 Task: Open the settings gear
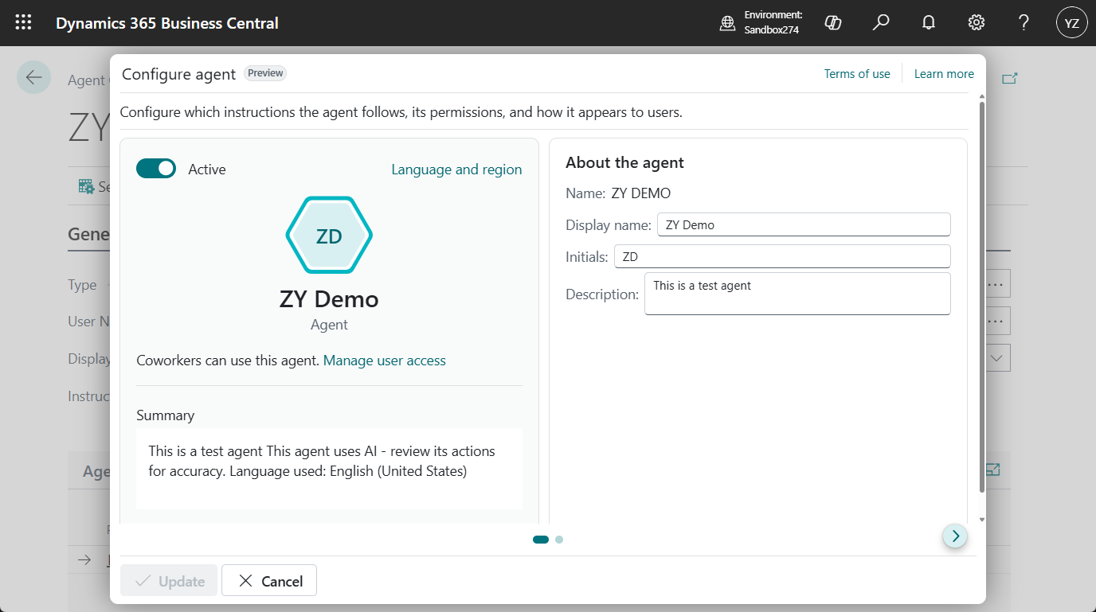(x=976, y=23)
